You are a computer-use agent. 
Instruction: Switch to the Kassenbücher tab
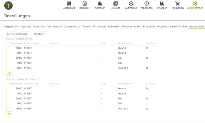click(x=178, y=27)
